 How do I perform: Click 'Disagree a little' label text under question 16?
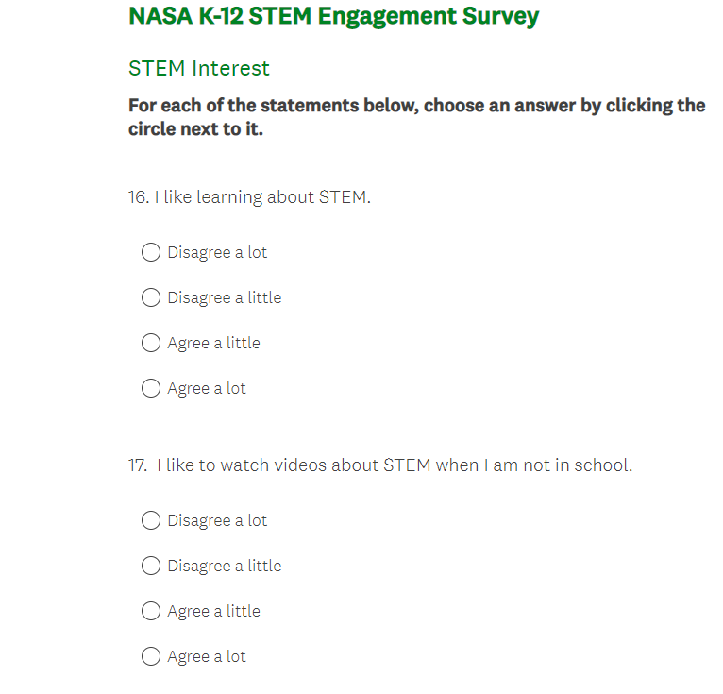[224, 297]
